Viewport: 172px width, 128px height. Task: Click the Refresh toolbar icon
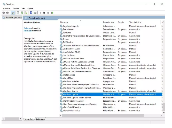click(22, 13)
